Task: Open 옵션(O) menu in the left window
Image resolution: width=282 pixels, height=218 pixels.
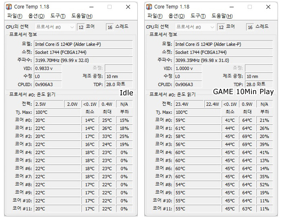Action: tap(36, 16)
